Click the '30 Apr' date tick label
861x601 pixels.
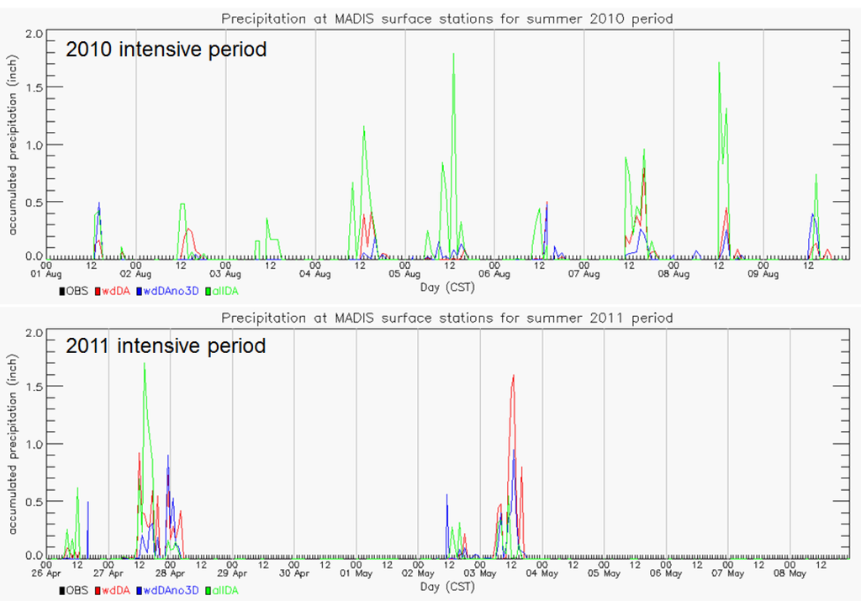(x=294, y=573)
